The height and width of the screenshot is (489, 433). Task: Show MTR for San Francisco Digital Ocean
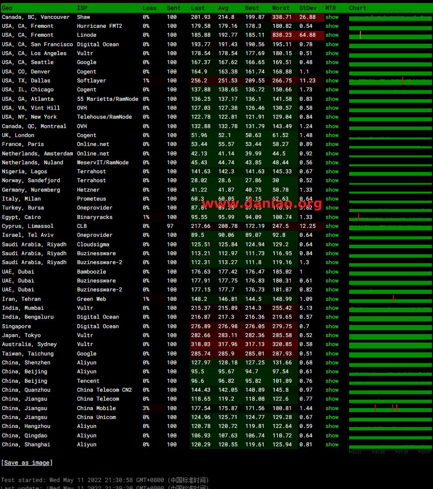(332, 44)
